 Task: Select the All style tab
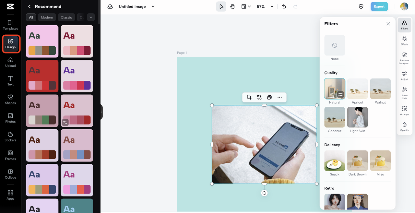click(31, 18)
